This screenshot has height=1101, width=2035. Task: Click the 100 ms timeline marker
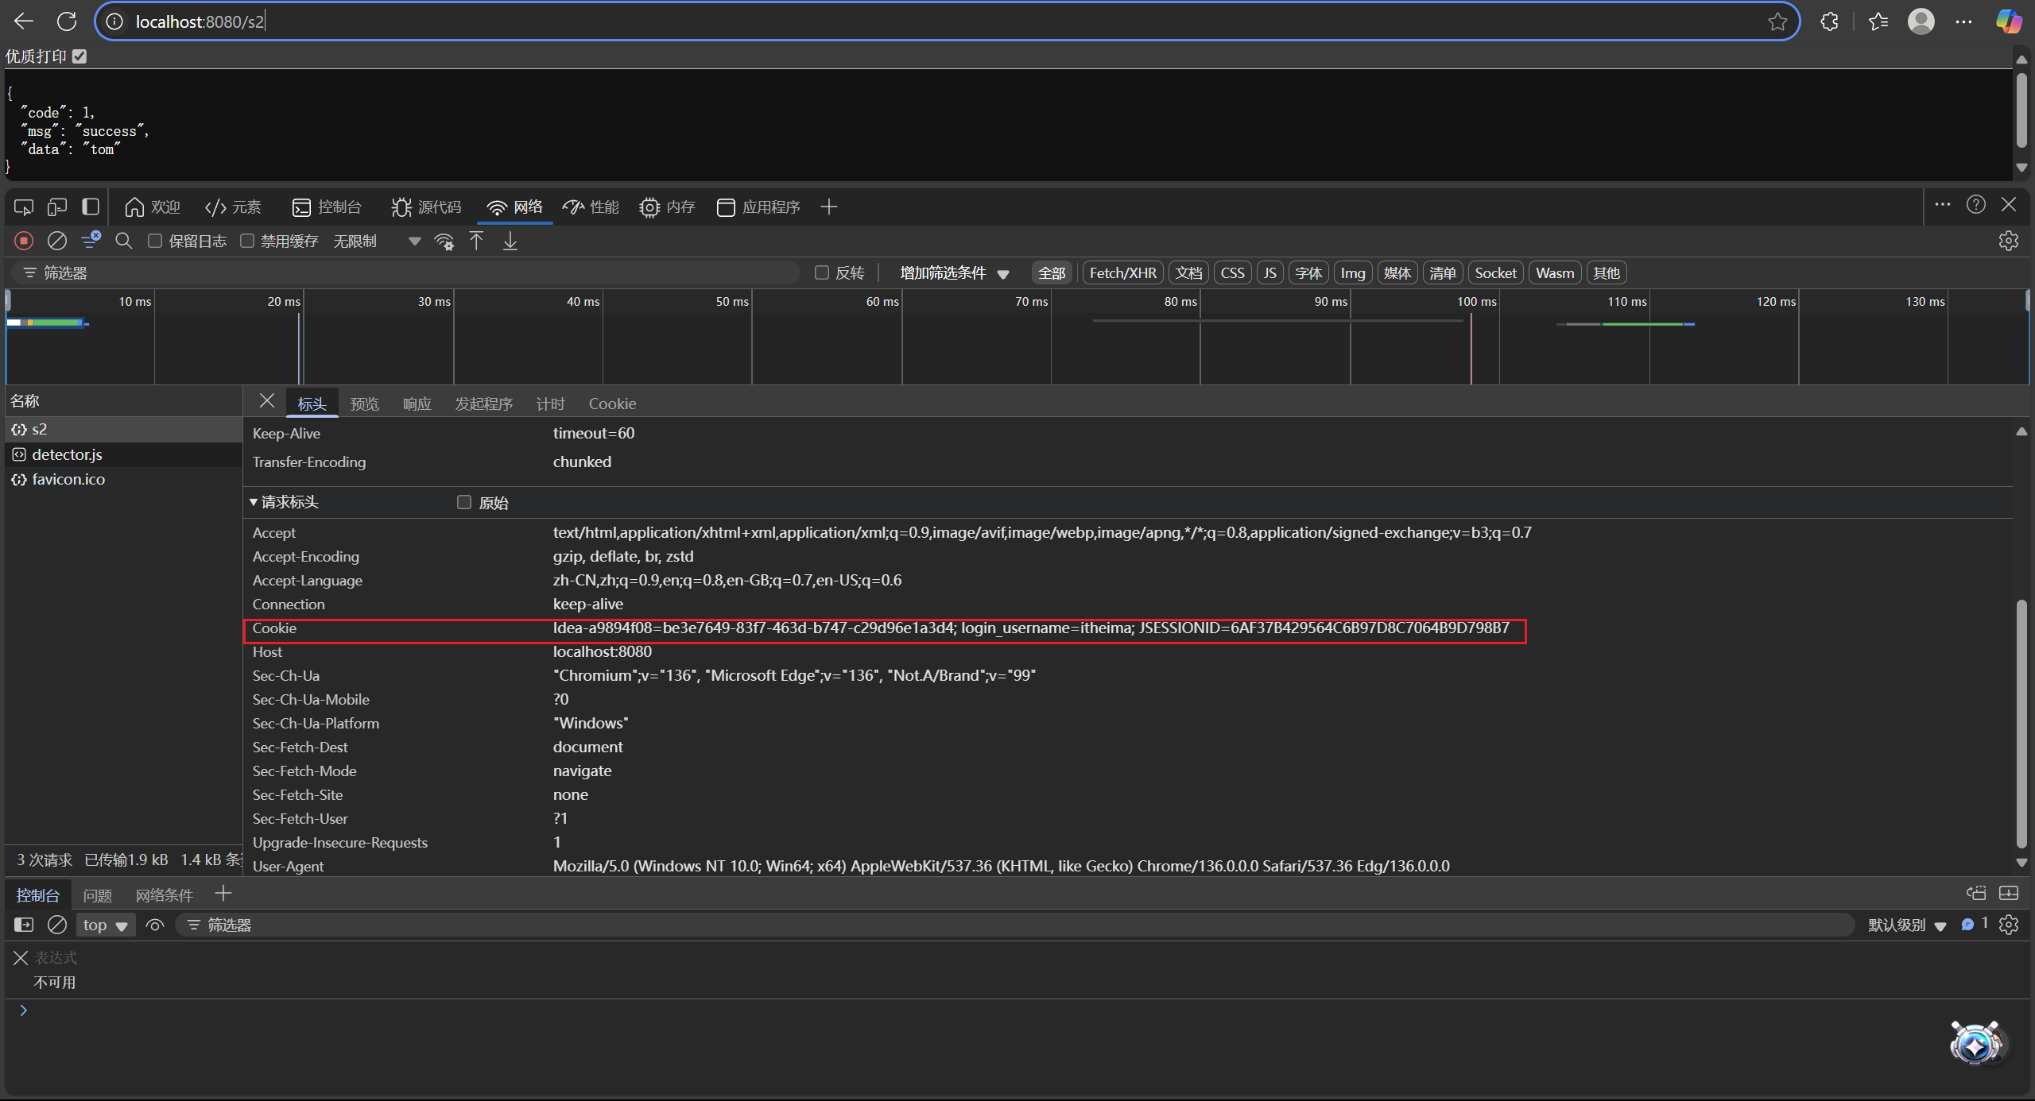[x=1476, y=302]
